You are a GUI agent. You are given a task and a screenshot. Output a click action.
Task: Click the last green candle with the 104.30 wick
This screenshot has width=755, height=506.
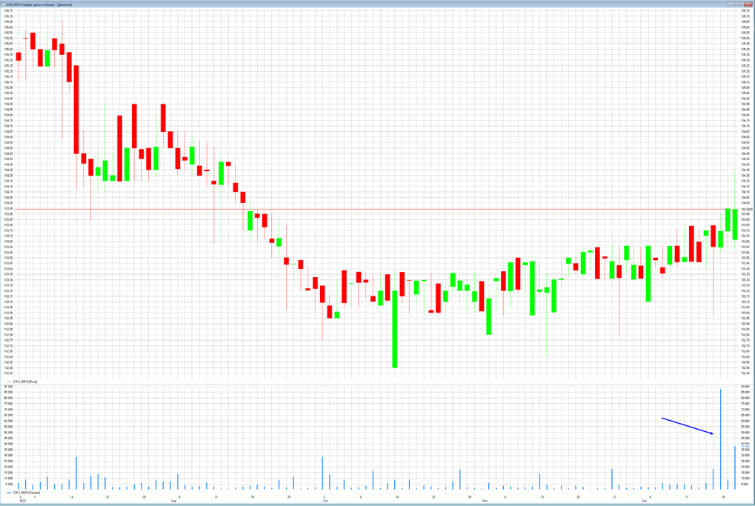pyautogui.click(x=735, y=224)
